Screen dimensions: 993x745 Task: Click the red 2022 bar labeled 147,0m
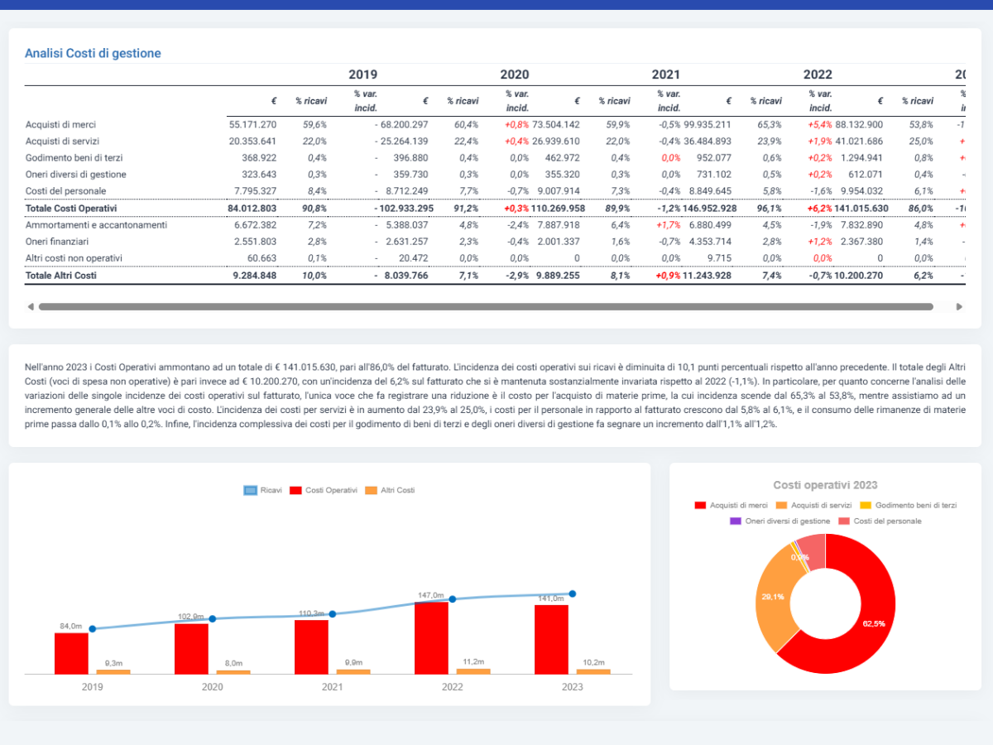[x=431, y=637]
